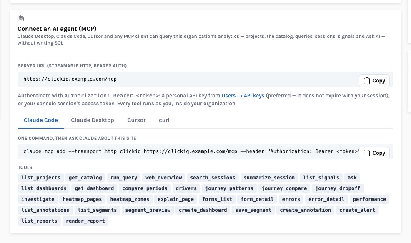The image size is (411, 243).
Task: Click the errors tool tag
Action: pyautogui.click(x=291, y=199)
